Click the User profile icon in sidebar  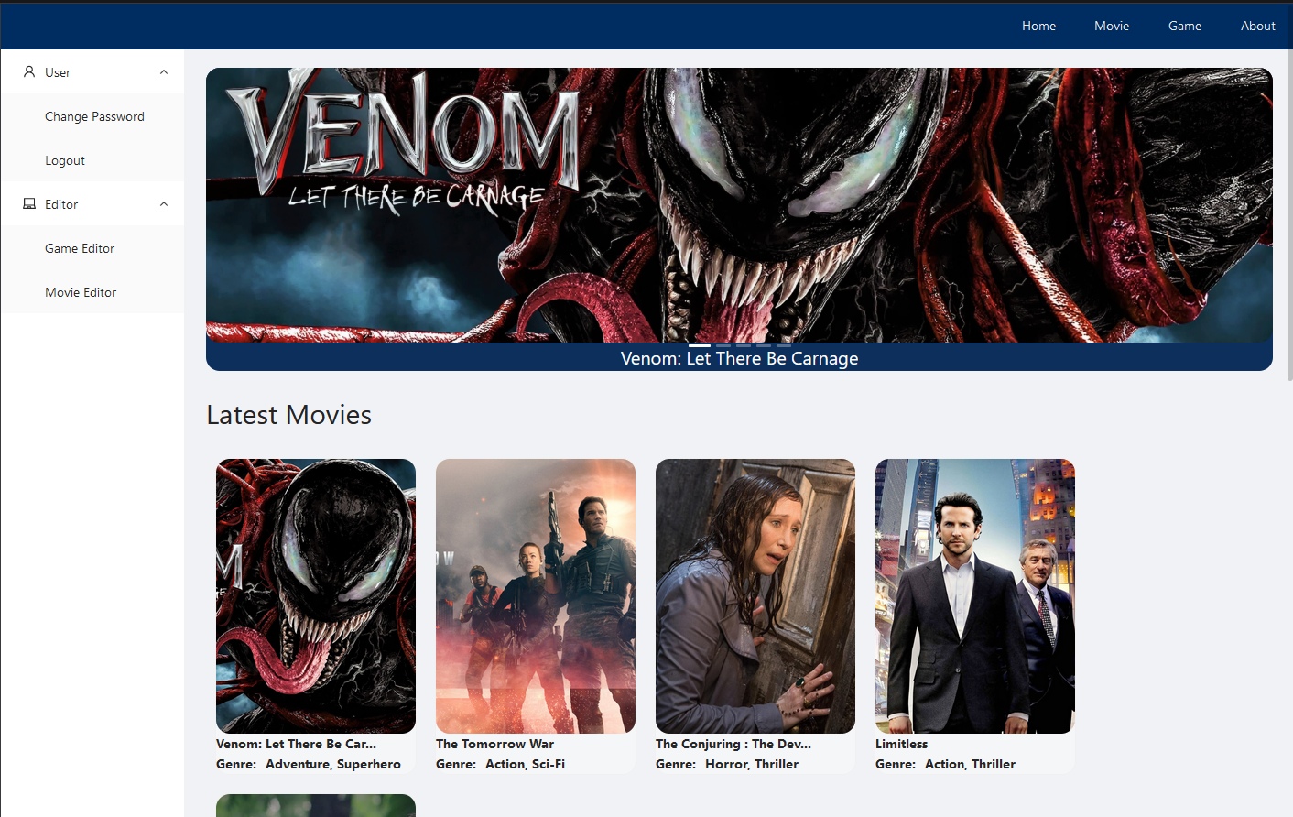pyautogui.click(x=29, y=71)
